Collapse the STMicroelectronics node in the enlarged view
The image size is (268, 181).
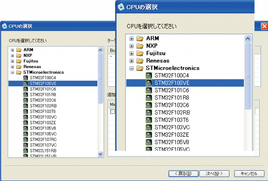coord(131,68)
